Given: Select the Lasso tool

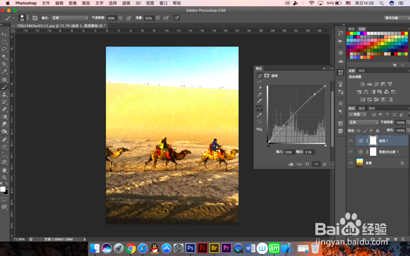Looking at the screenshot, I should [5, 49].
